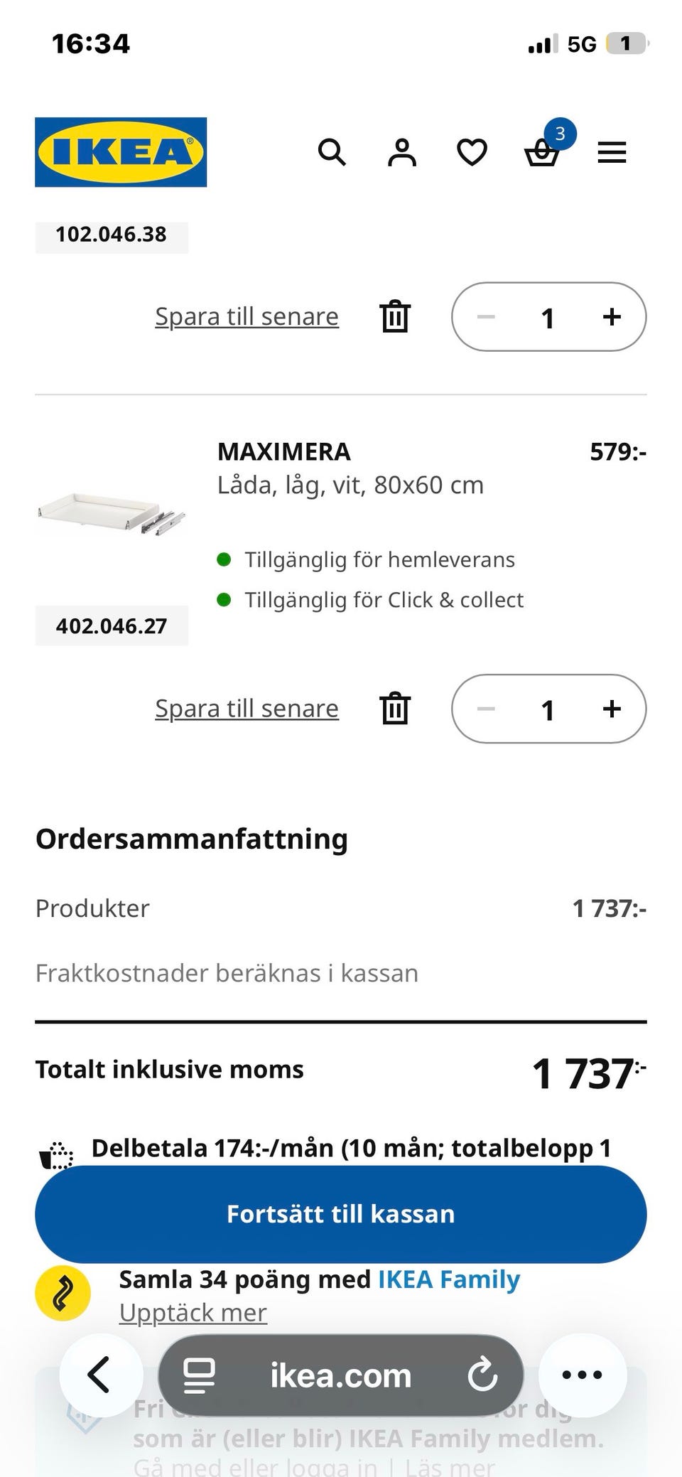Open the shopping basket with 3 items
This screenshot has width=682, height=1477.
click(x=542, y=152)
